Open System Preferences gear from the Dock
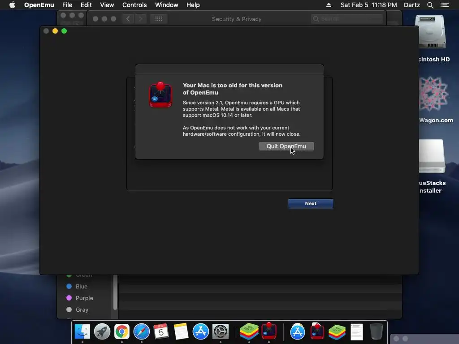This screenshot has height=344, width=459. (221, 331)
